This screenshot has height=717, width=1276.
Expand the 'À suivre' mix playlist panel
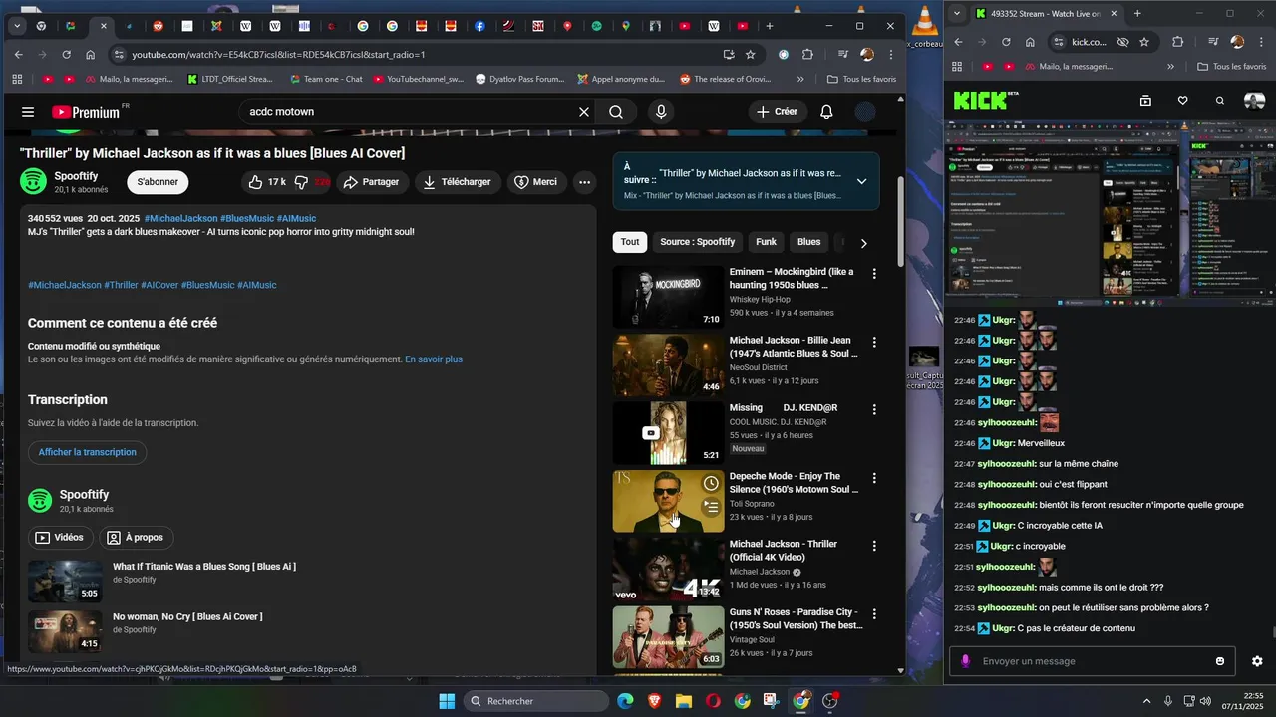861,181
